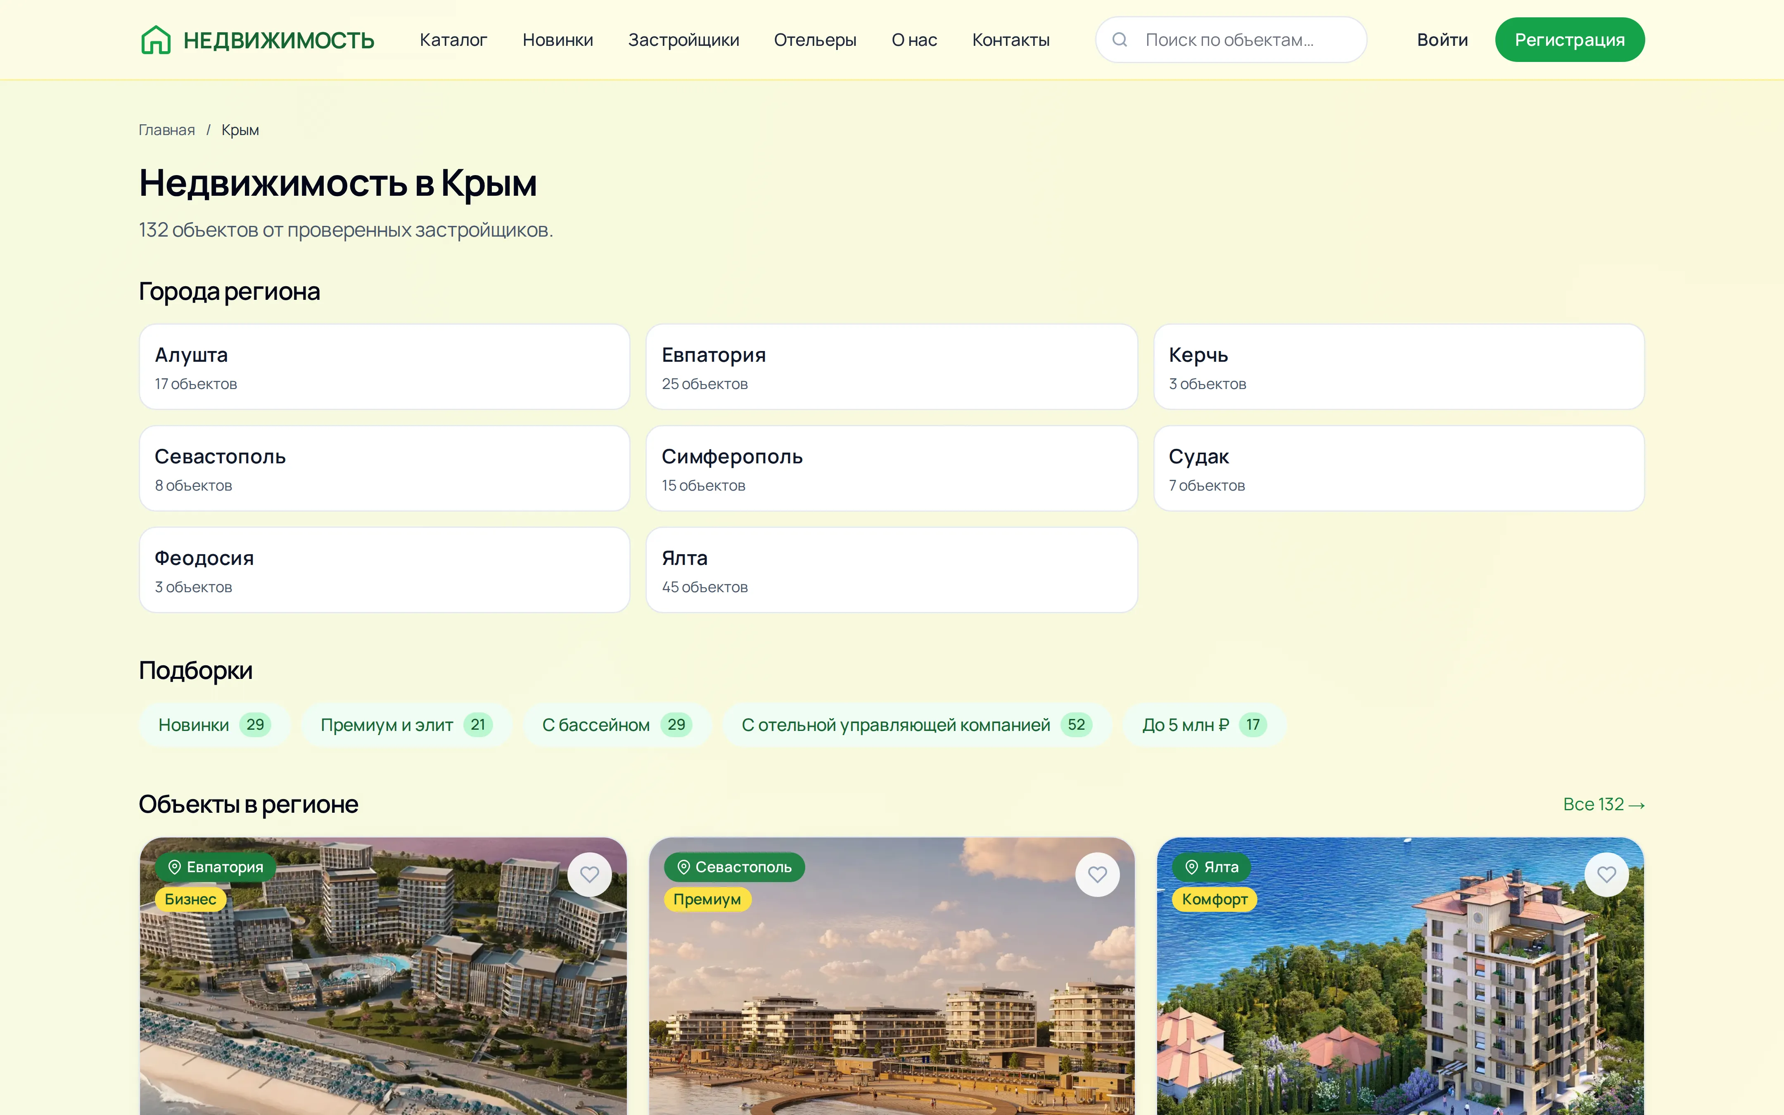Open Контакты in the header
Image resolution: width=1784 pixels, height=1115 pixels.
coord(1011,40)
